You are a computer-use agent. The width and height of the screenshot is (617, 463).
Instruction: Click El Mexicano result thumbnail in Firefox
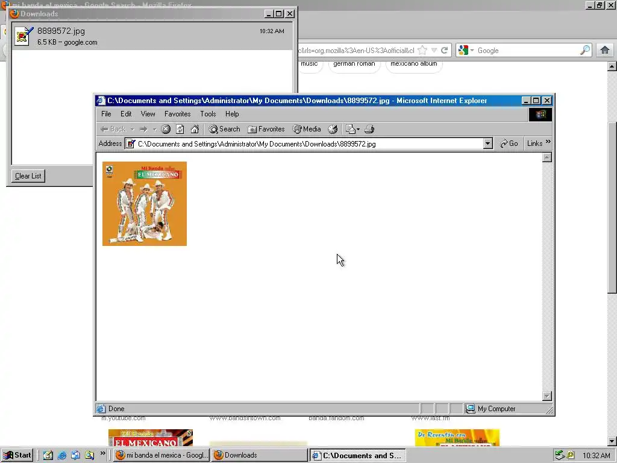[x=150, y=438]
